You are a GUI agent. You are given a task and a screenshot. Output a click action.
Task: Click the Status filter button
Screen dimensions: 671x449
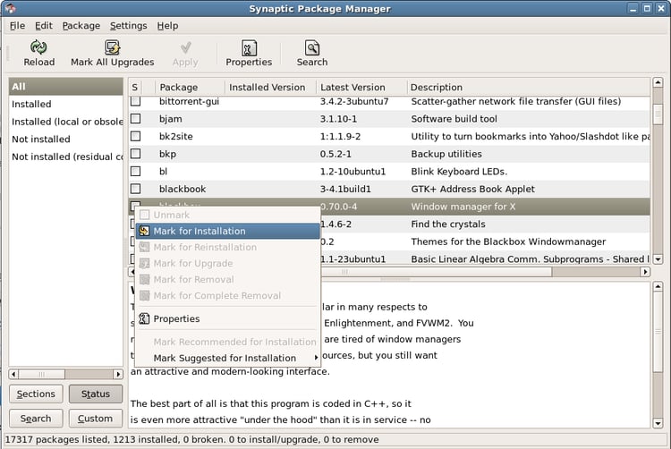point(96,394)
